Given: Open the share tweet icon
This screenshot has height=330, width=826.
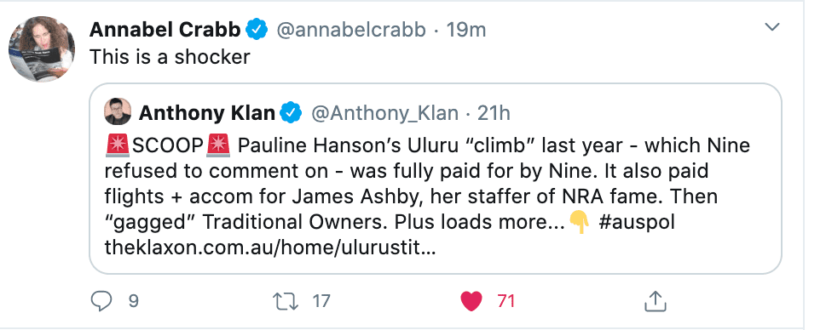Looking at the screenshot, I should click(656, 300).
